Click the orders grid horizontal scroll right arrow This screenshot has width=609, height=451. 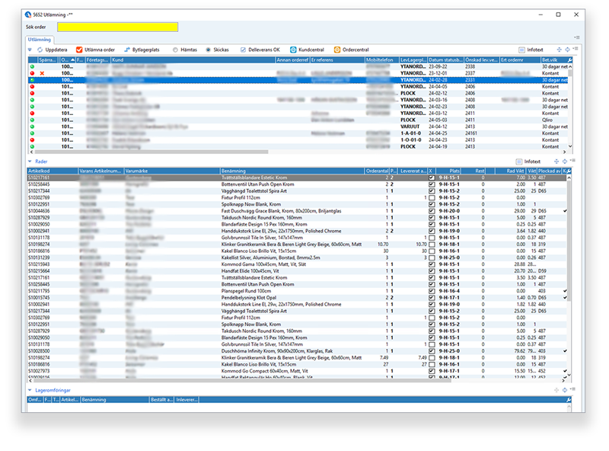click(x=564, y=152)
